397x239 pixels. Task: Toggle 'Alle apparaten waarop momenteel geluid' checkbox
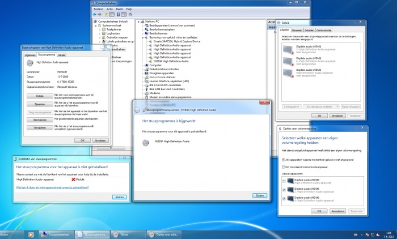(x=284, y=160)
